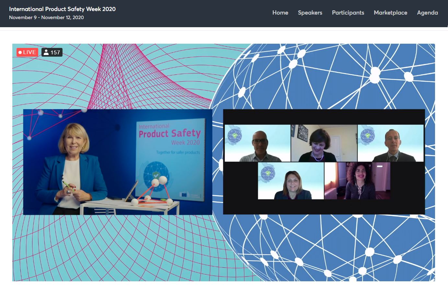Viewport: 448px width, 291px height.
Task: Click the person icon in viewer count
Action: click(46, 52)
